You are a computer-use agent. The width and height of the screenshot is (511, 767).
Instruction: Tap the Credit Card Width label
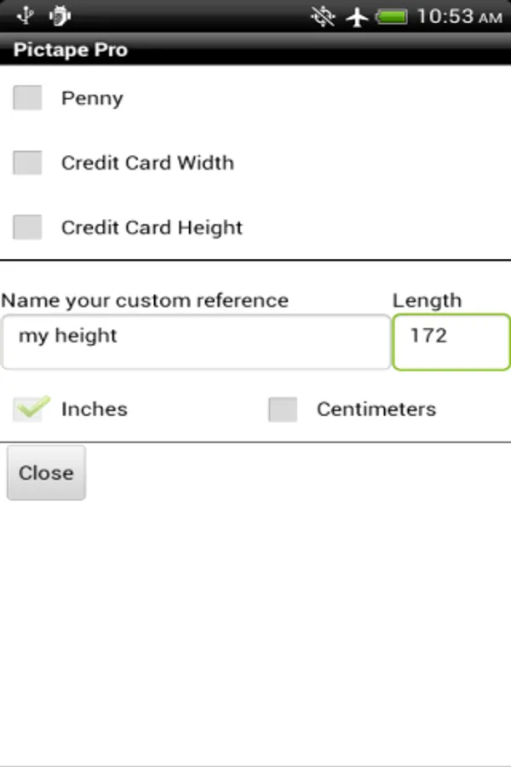147,163
